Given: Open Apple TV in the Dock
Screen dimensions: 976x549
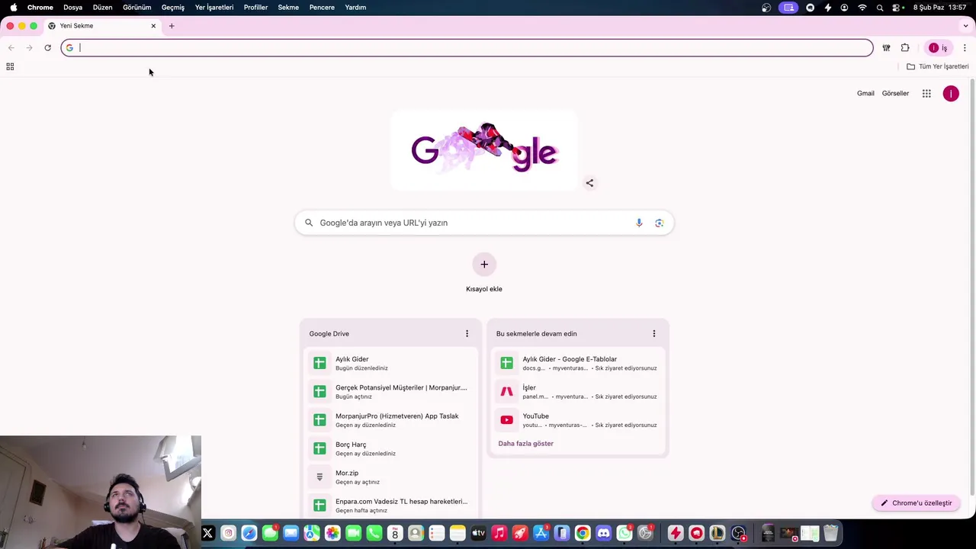Looking at the screenshot, I should point(478,533).
